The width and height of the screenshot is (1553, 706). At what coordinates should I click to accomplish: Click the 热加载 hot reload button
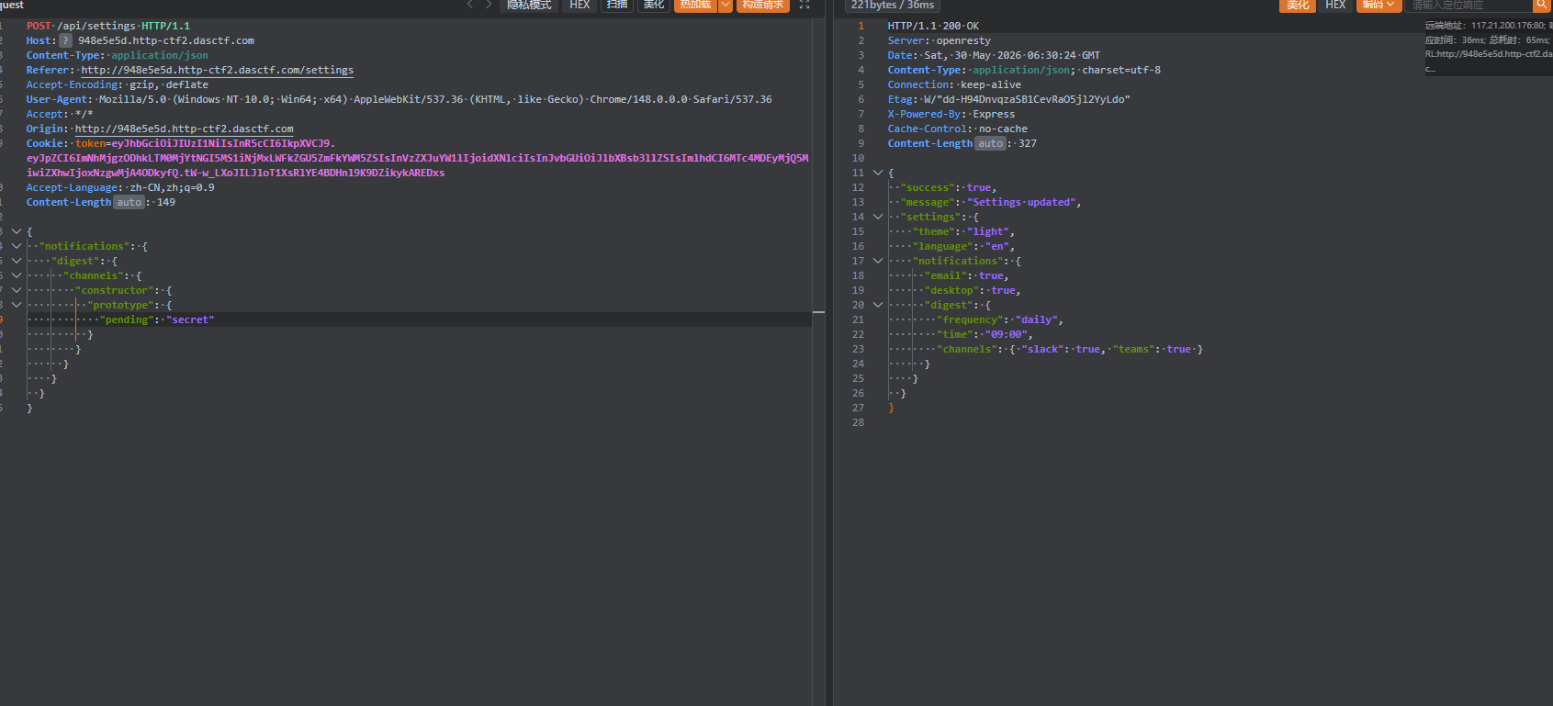click(x=696, y=5)
